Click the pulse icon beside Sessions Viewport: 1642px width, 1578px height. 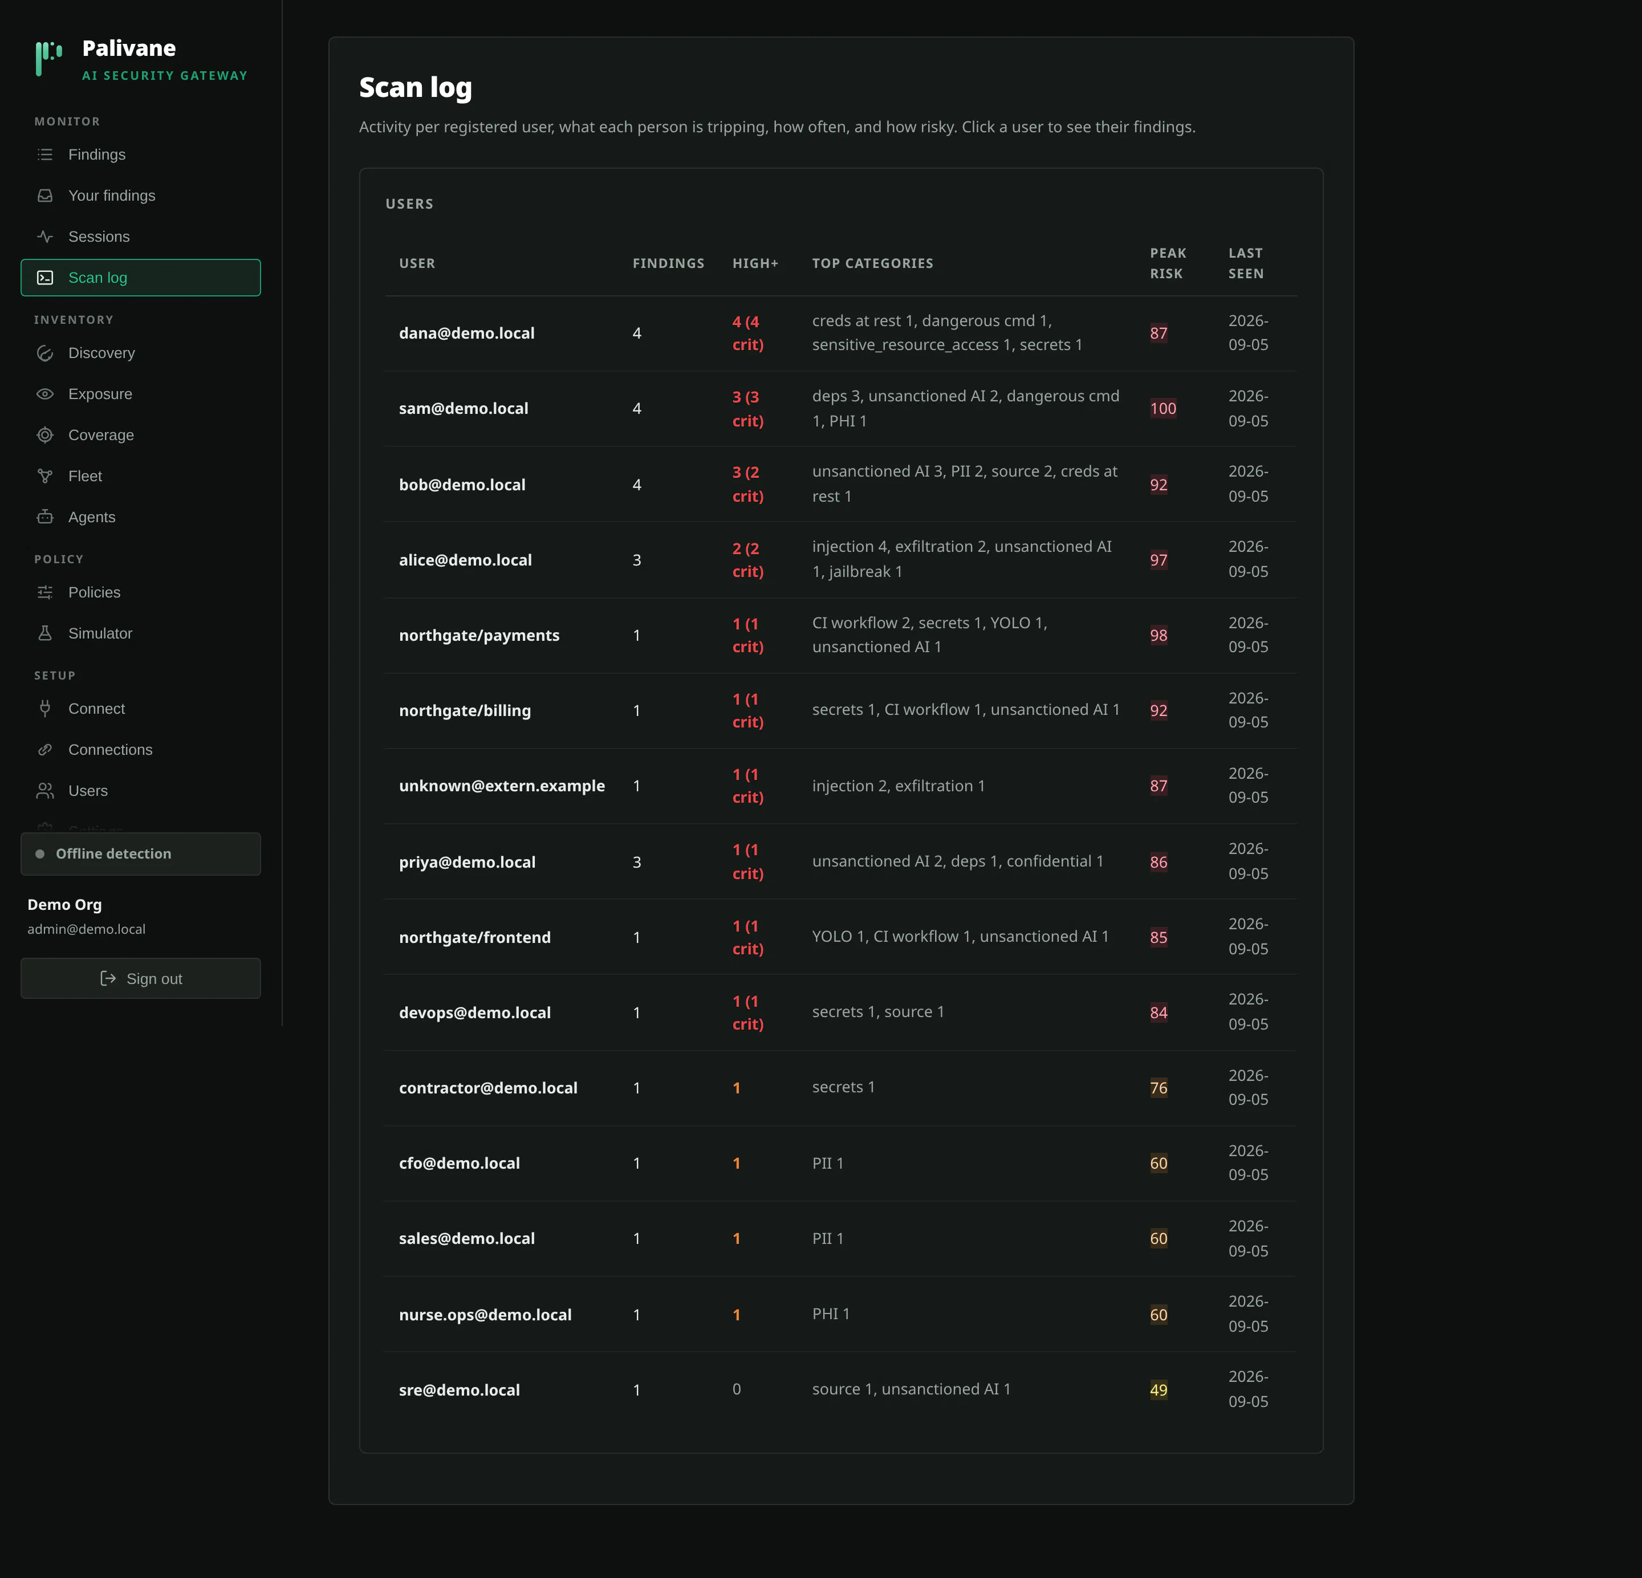click(45, 237)
